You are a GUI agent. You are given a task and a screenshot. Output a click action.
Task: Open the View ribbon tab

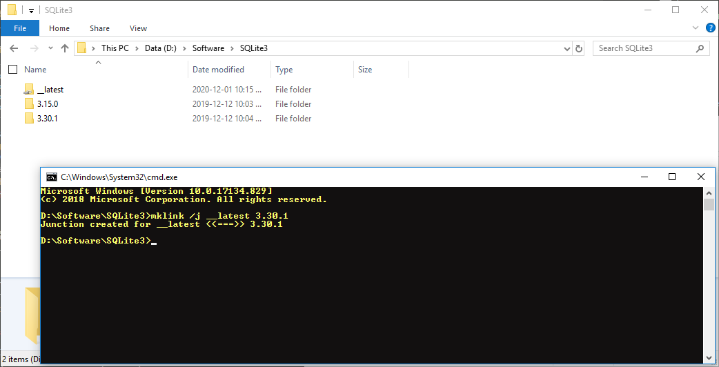pos(138,28)
